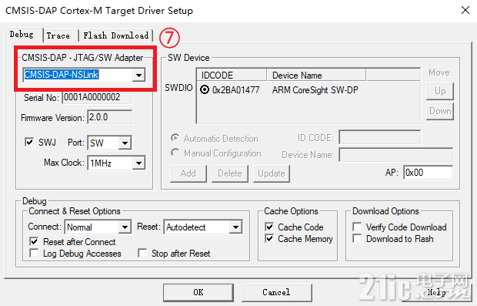This screenshot has width=477, height=306.
Task: Click the Help button
Action: pos(436,293)
